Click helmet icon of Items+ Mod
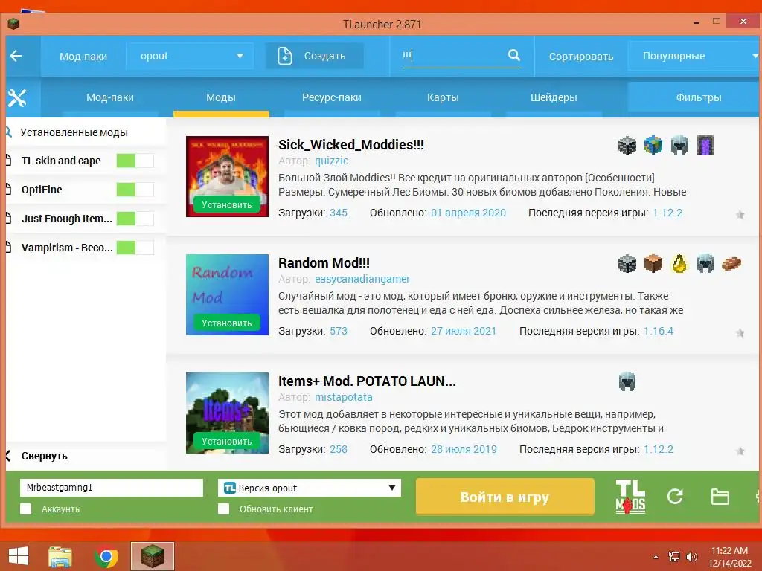This screenshot has width=762, height=571. [627, 381]
